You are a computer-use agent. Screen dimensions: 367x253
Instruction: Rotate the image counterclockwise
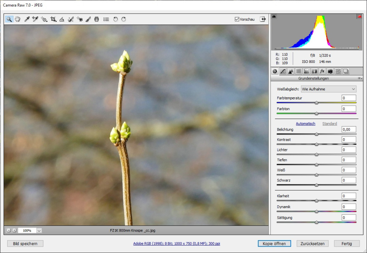115,19
